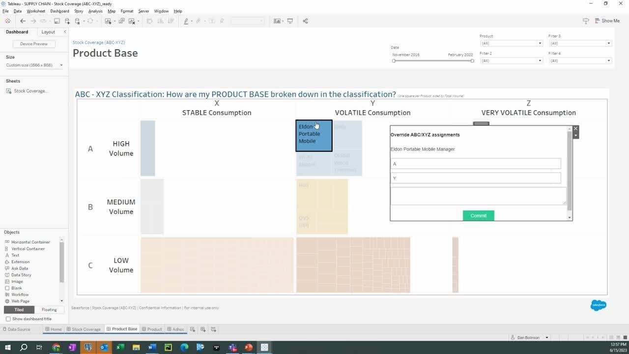This screenshot has height=354, width=629.
Task: Start presentation mode from the toolbar
Action: [x=290, y=21]
